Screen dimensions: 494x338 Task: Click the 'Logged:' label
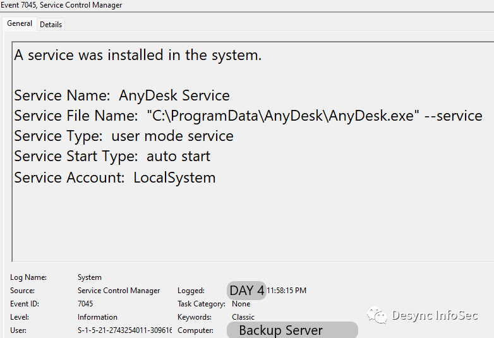pyautogui.click(x=191, y=291)
